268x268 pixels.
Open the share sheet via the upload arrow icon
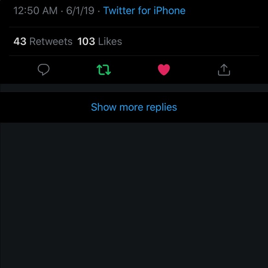click(224, 70)
